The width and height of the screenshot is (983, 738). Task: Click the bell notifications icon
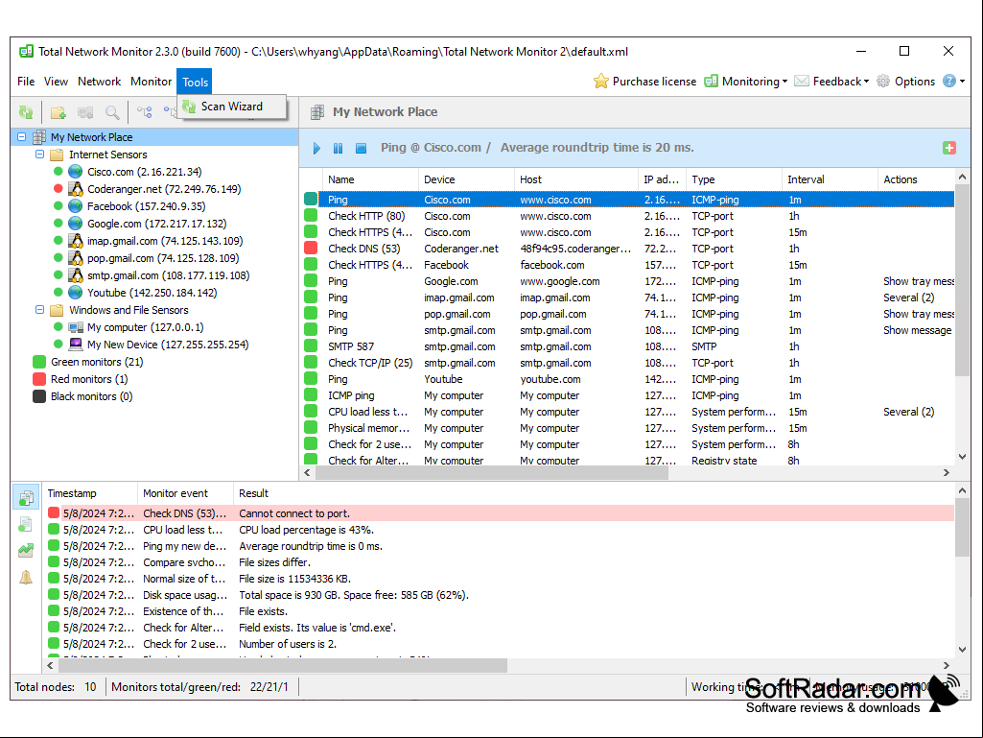[x=26, y=577]
